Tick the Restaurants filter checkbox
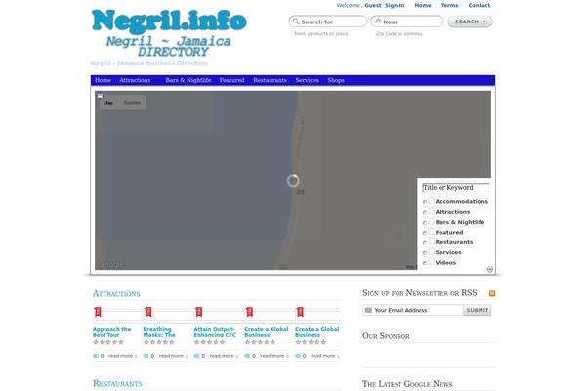 pyautogui.click(x=425, y=242)
